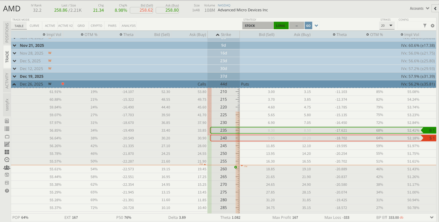The height and width of the screenshot is (222, 439).
Task: Expand the Dec 12, 2025 expiration
Action: click(x=15, y=69)
